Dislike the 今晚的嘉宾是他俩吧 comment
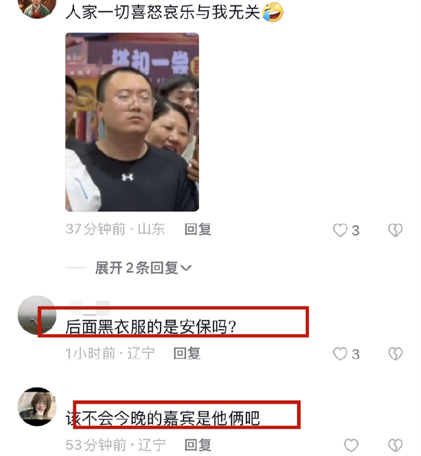The width and height of the screenshot is (421, 456). (x=395, y=445)
